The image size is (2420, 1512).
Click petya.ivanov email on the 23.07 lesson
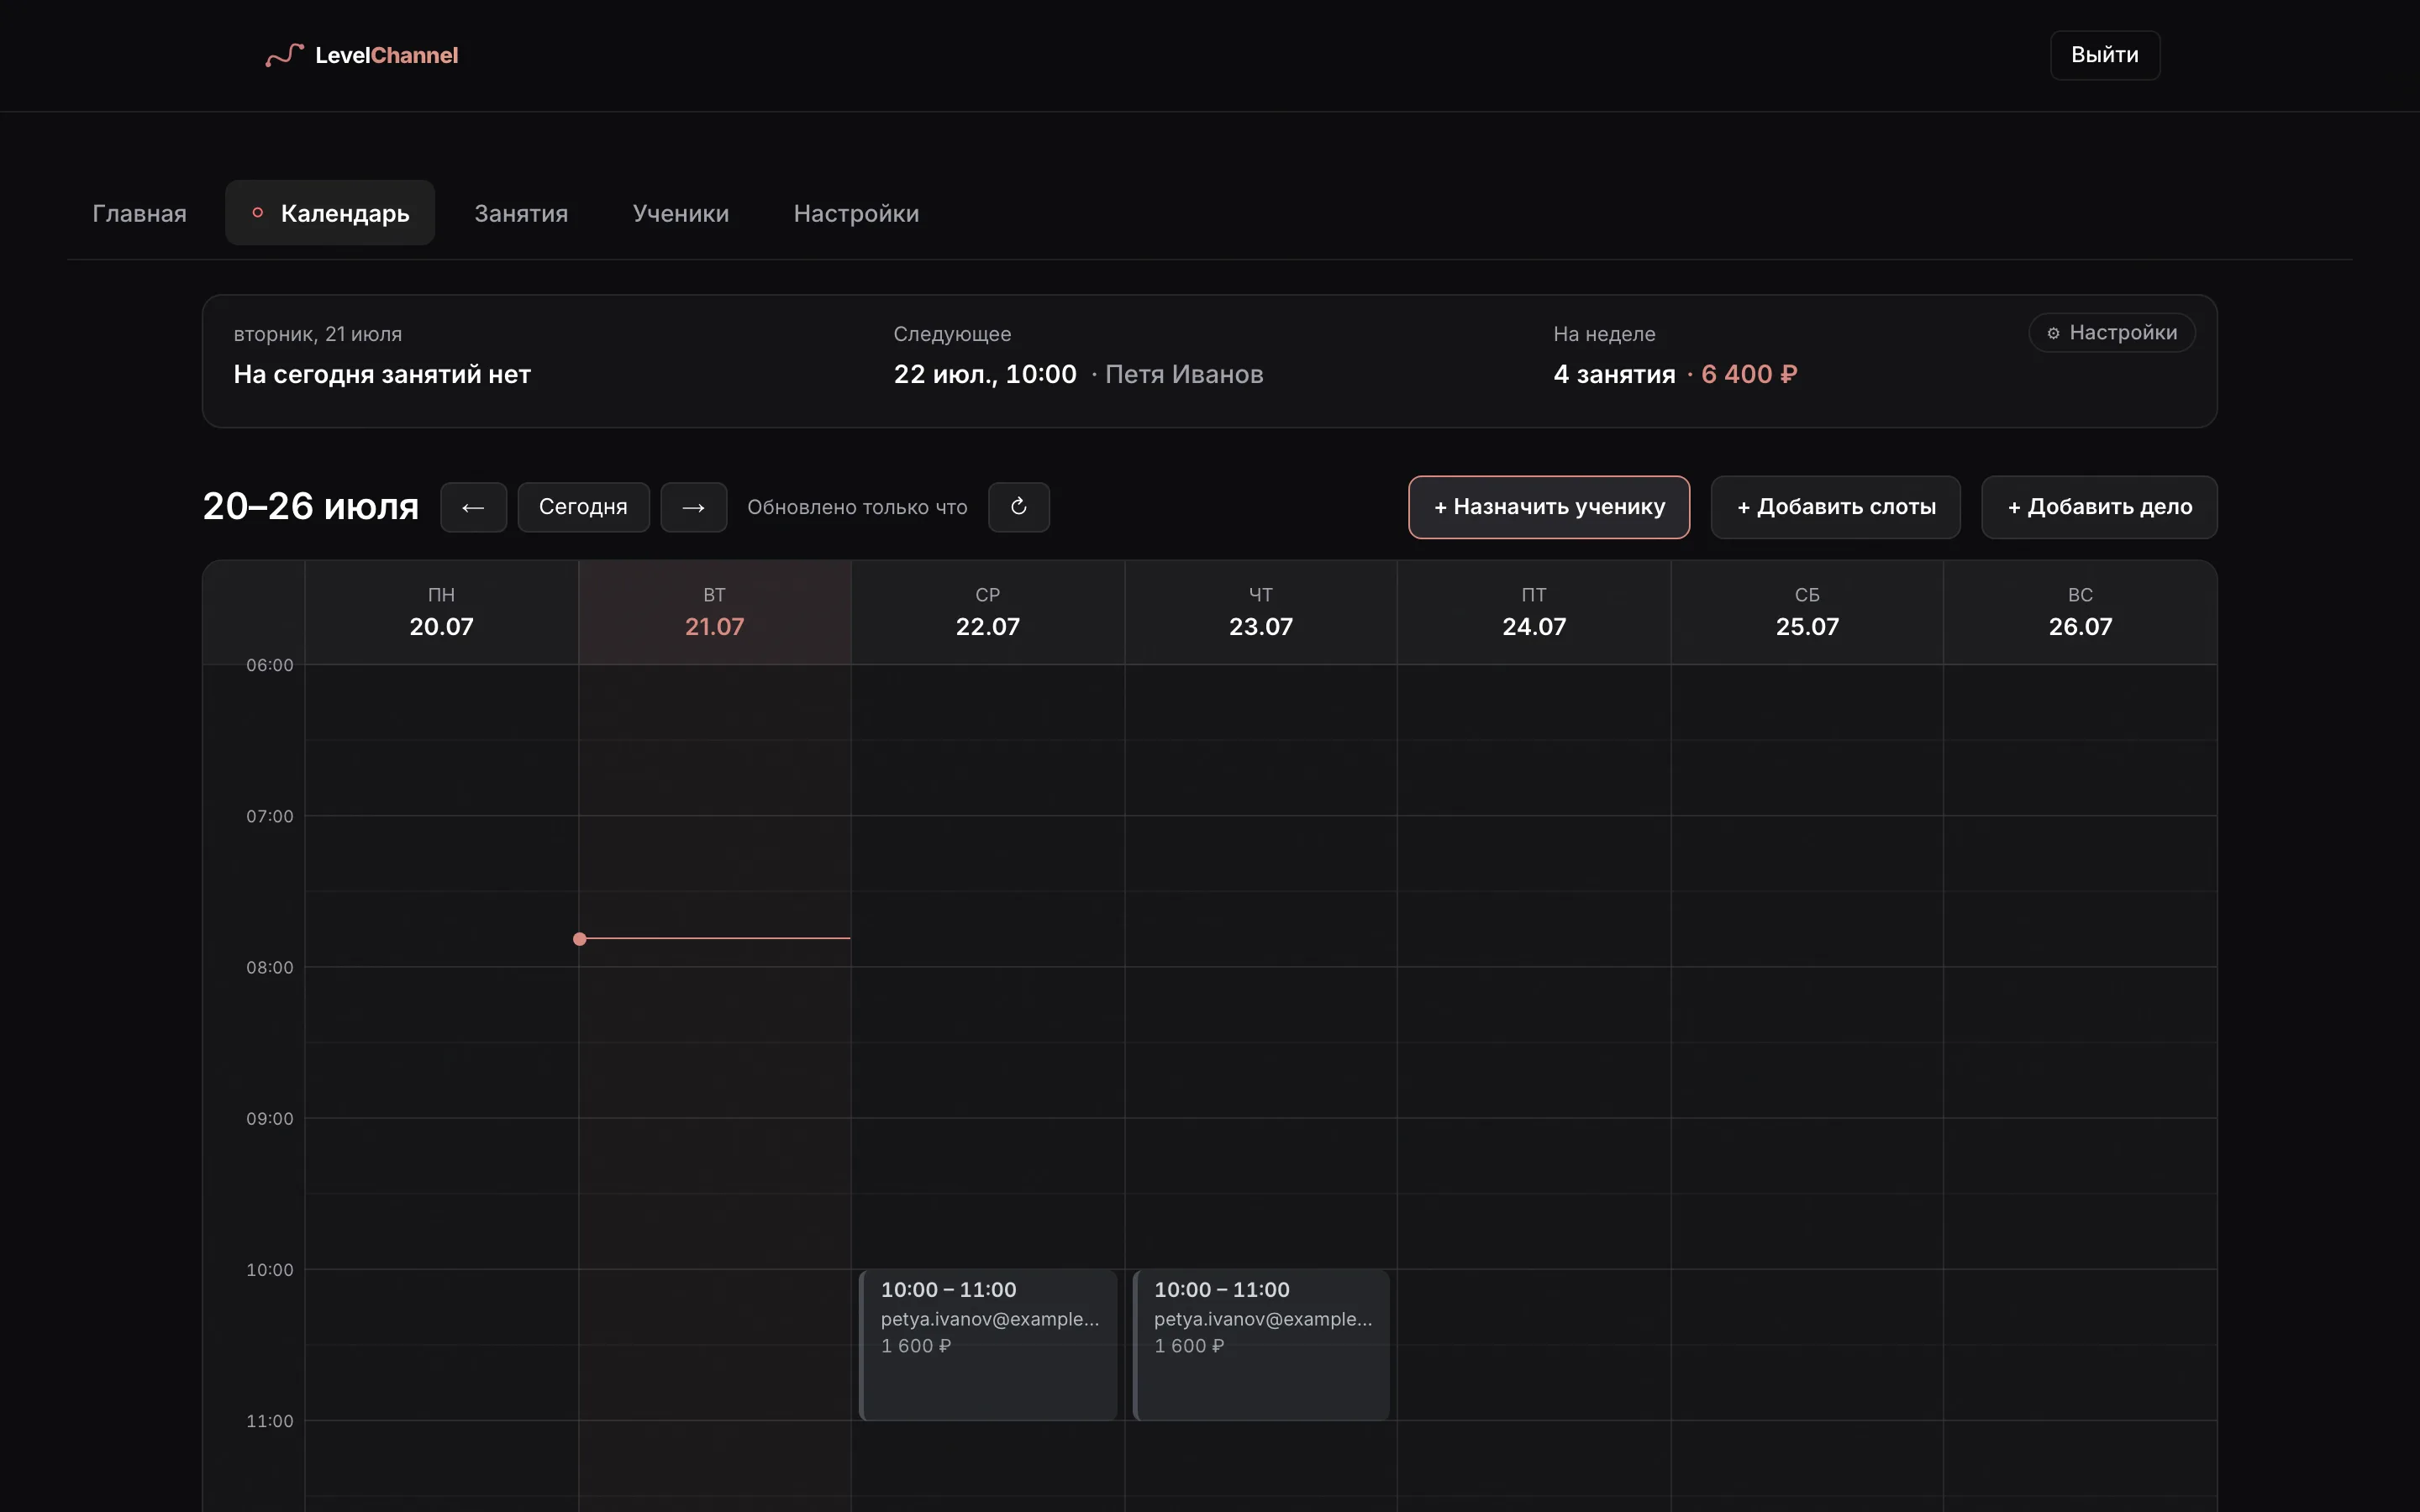click(1263, 1319)
